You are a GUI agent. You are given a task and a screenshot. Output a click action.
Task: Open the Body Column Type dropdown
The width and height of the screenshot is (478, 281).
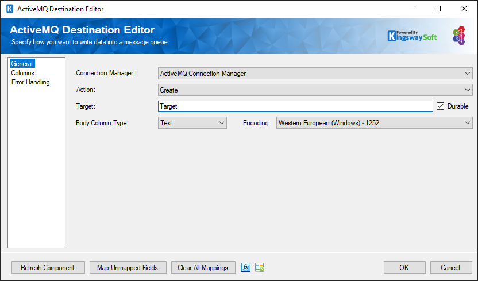(x=192, y=123)
